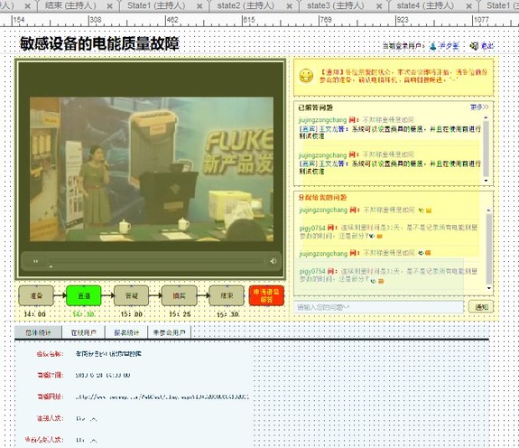This screenshot has height=448, width=519.
Task: Click the envelope icon on the first pigy0754 question
Action: (379, 237)
